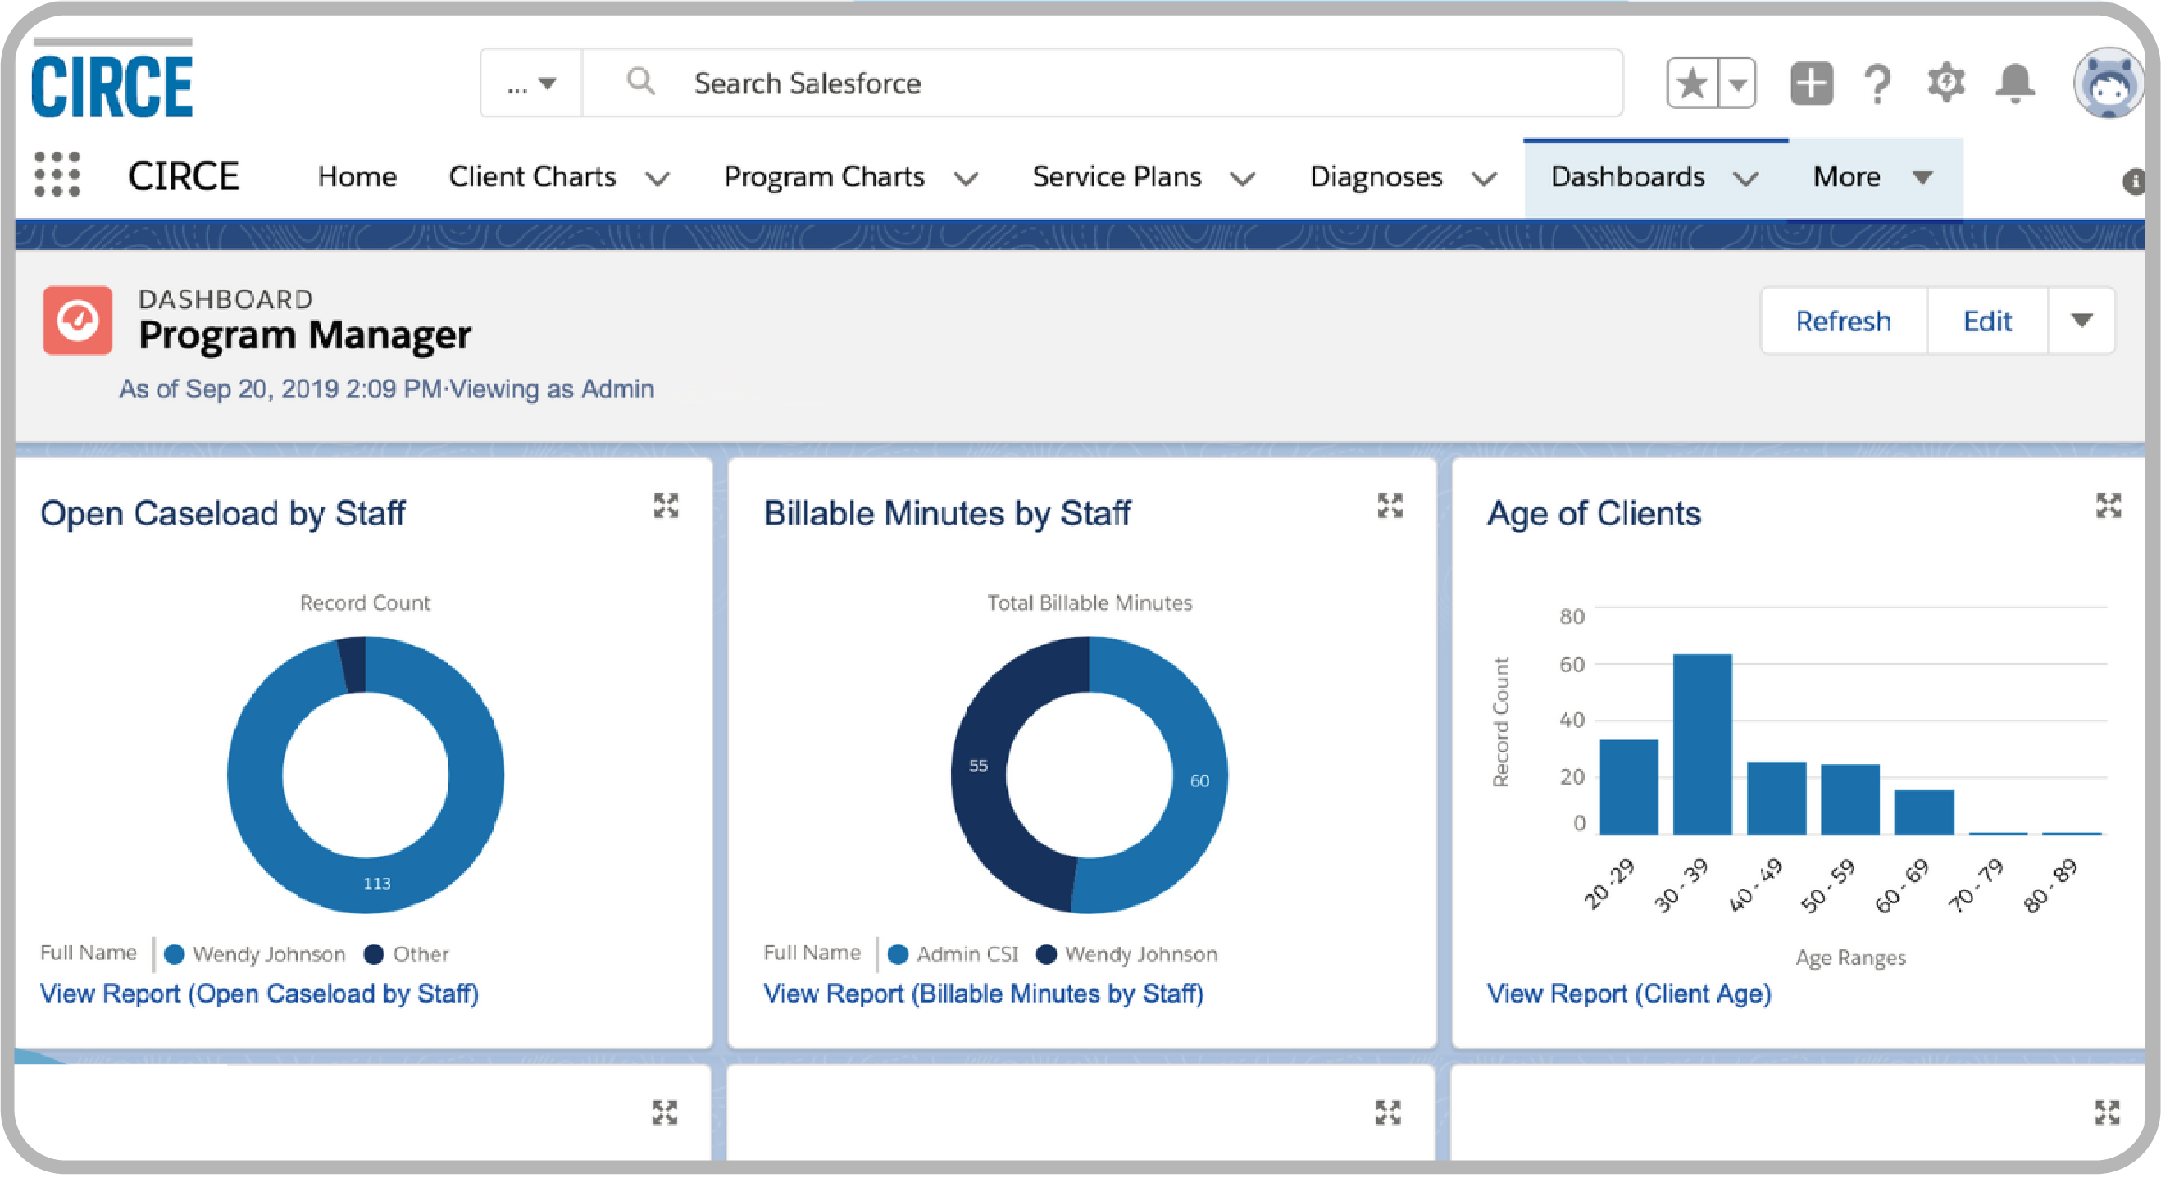Open View Report (Client Age) link
Image resolution: width=2161 pixels, height=1178 pixels.
(1628, 994)
